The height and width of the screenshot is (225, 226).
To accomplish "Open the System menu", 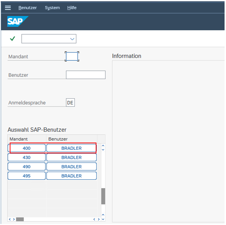I will tap(52, 8).
